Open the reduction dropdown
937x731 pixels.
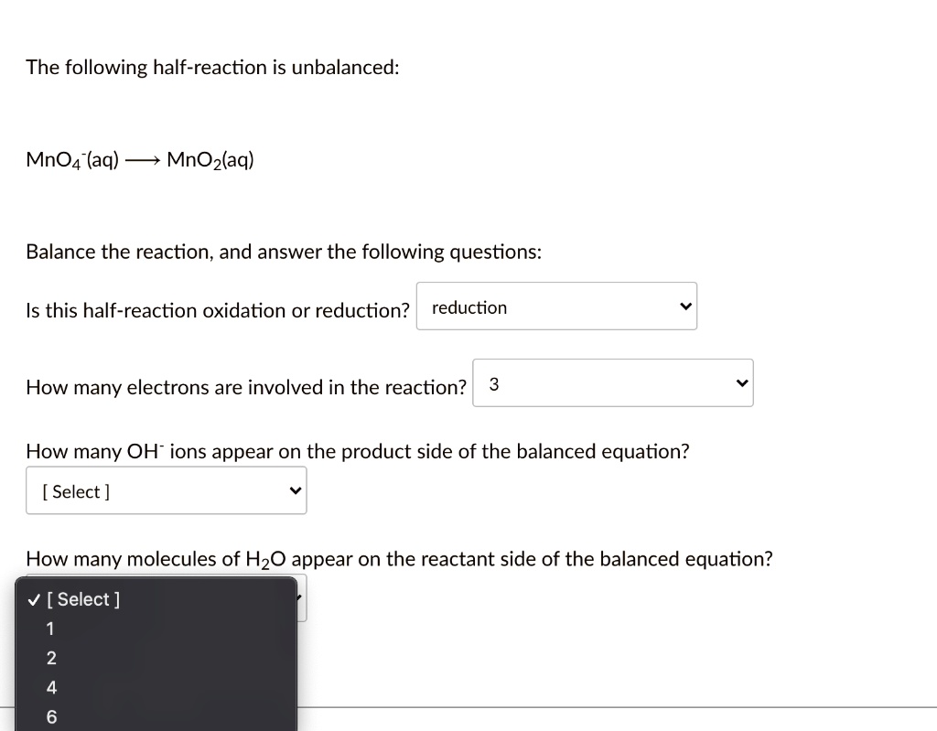pyautogui.click(x=556, y=306)
